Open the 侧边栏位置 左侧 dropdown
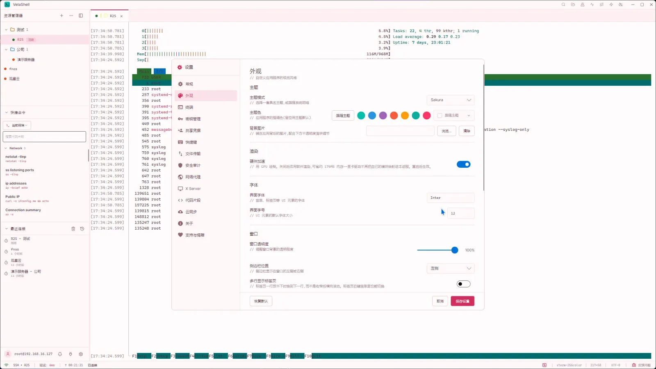Image resolution: width=656 pixels, height=369 pixels. tap(451, 269)
